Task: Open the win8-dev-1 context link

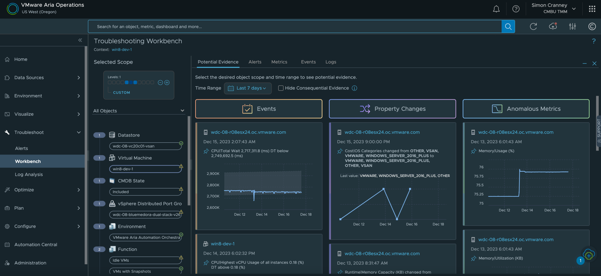Action: 122,50
